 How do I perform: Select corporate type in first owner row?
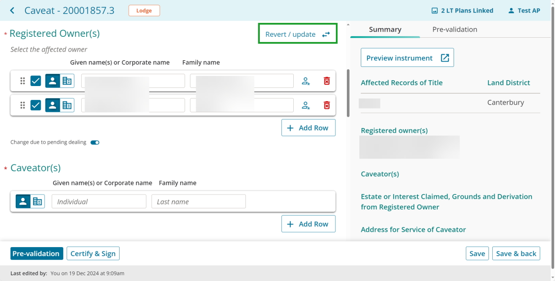coord(67,81)
